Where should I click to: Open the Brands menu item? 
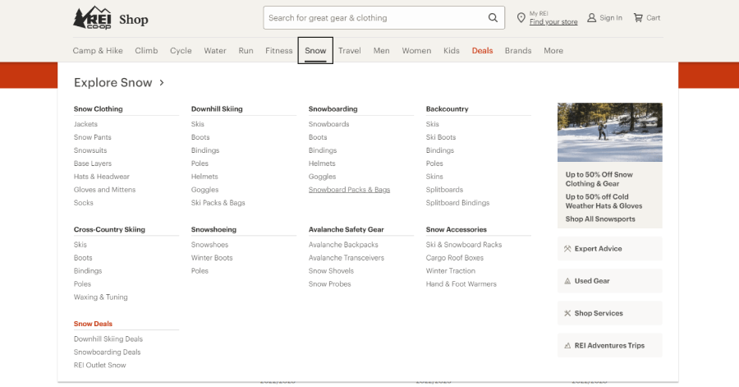[518, 51]
